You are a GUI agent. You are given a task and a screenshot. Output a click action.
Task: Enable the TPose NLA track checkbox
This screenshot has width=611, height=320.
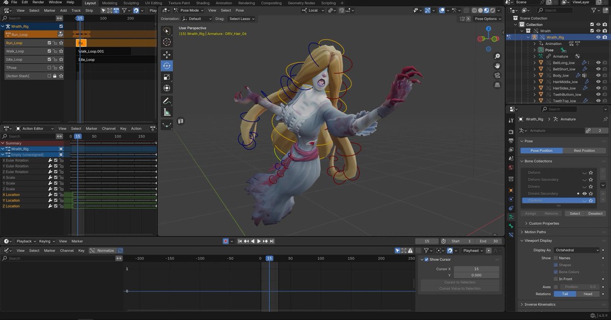pos(49,68)
